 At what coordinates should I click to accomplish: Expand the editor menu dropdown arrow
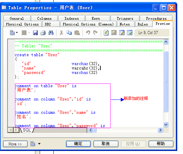point(17,33)
